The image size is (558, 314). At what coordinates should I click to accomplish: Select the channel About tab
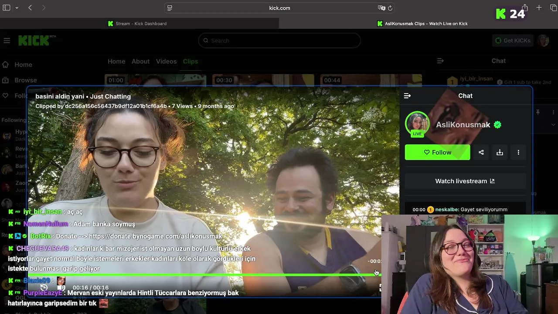140,61
